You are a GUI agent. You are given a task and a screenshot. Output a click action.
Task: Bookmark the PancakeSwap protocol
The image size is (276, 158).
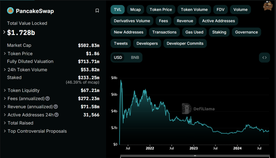(97, 11)
